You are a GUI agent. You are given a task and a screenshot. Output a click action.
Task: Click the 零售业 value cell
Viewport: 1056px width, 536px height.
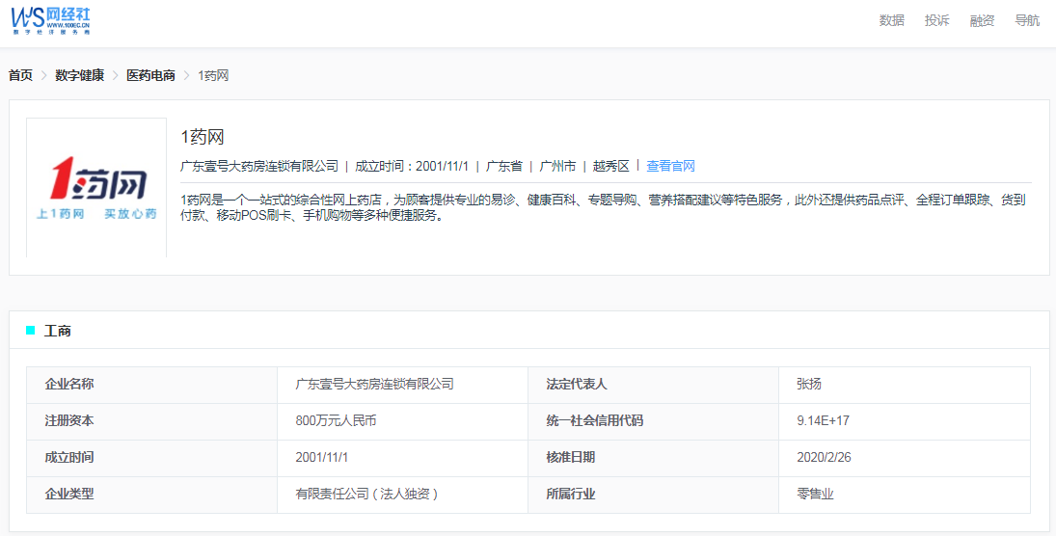click(904, 495)
